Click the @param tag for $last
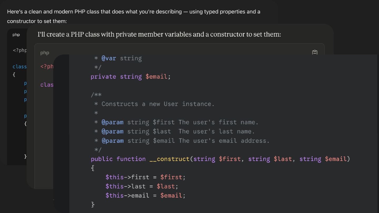This screenshot has width=379, height=213. 113,131
